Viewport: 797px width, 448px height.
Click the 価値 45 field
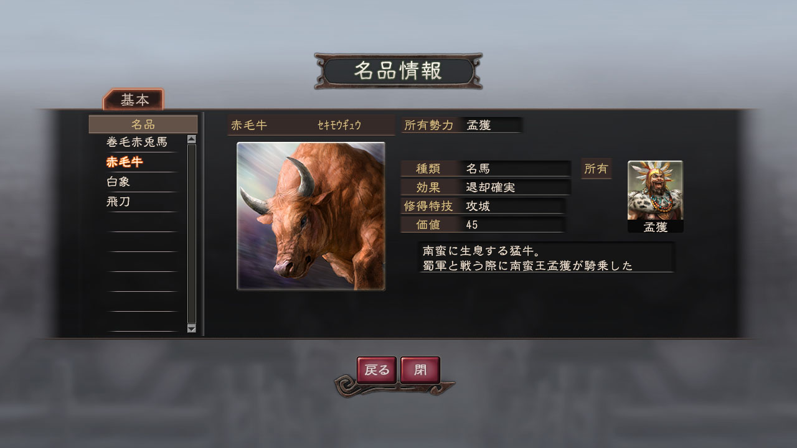click(x=483, y=225)
